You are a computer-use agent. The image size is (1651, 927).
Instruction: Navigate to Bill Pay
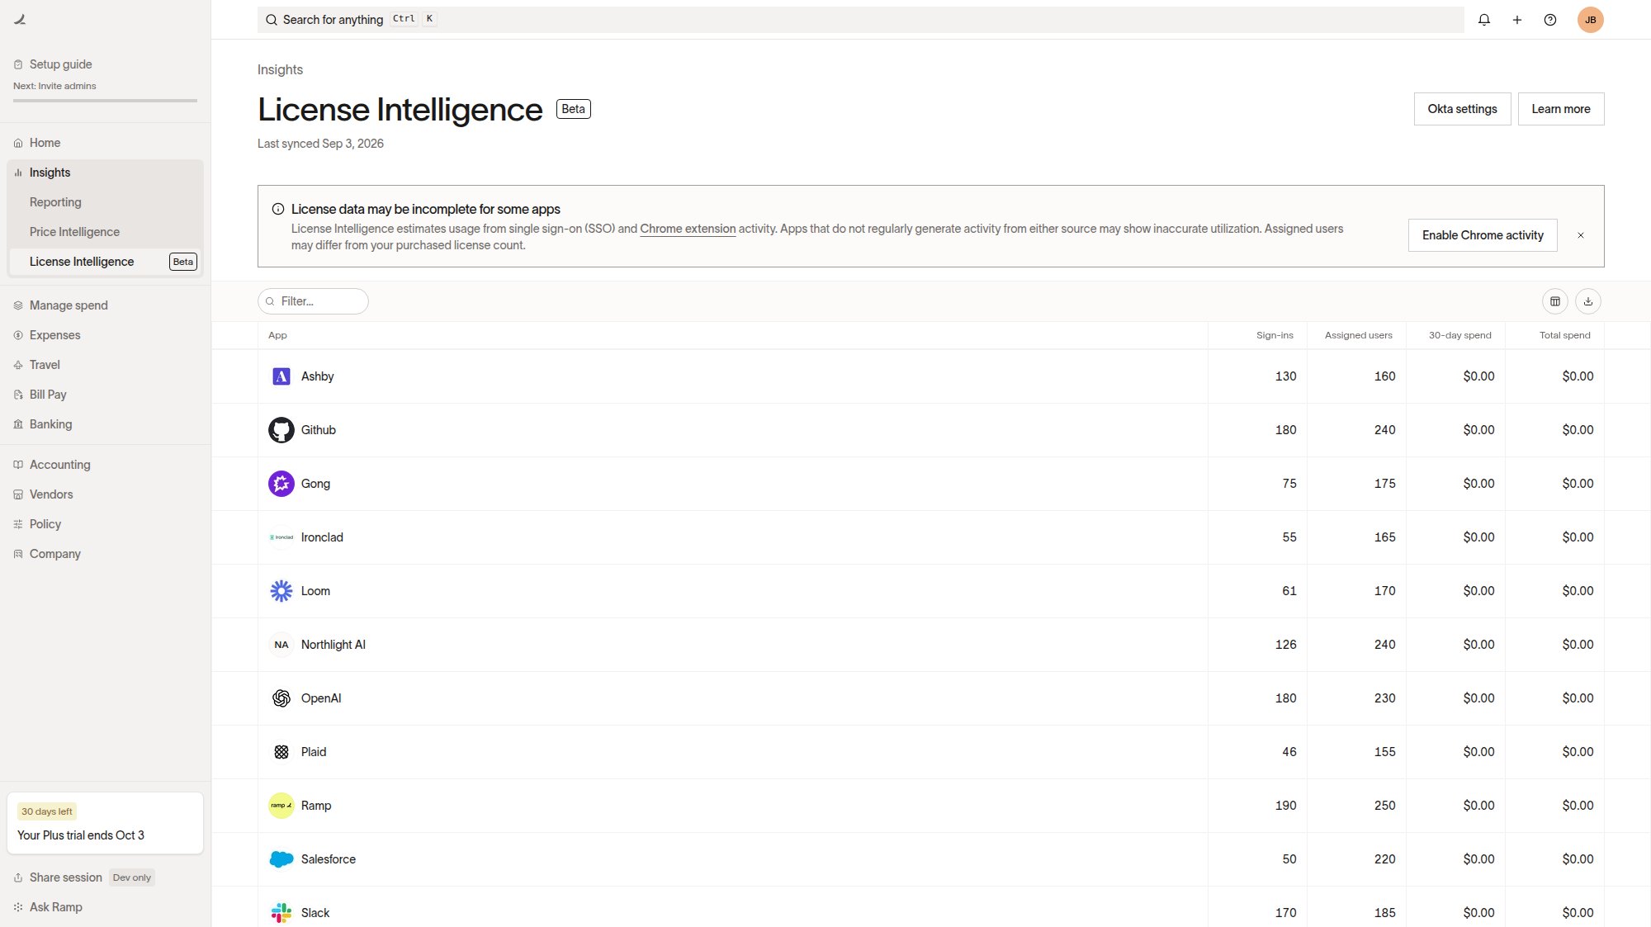(105, 395)
